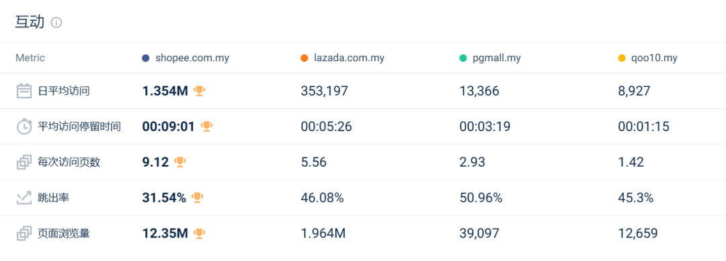Click lazada's 353,197 daily visits value
The height and width of the screenshot is (261, 726).
coord(324,91)
